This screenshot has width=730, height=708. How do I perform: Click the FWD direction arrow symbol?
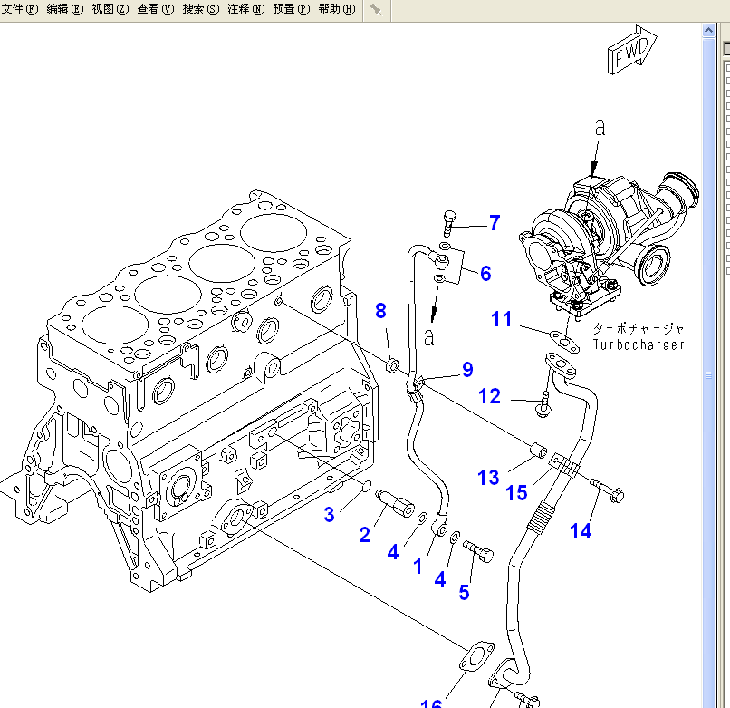[x=632, y=51]
